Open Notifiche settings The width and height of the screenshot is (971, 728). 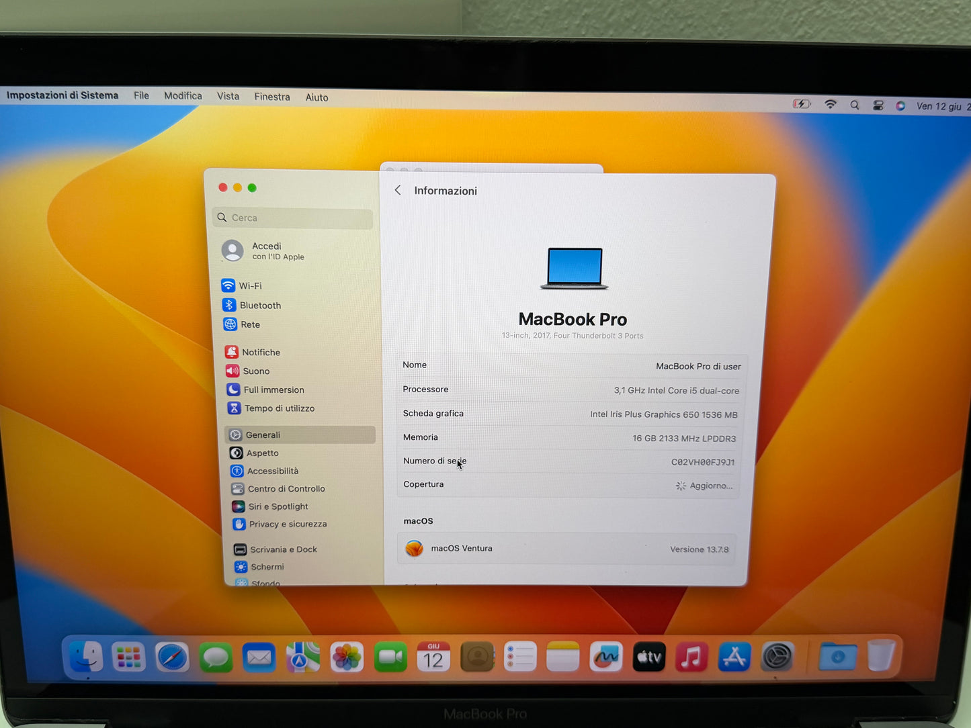point(253,352)
